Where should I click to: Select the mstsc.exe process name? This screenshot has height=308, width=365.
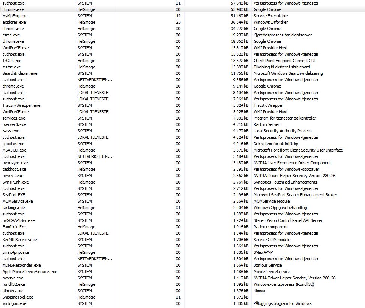tap(11, 67)
